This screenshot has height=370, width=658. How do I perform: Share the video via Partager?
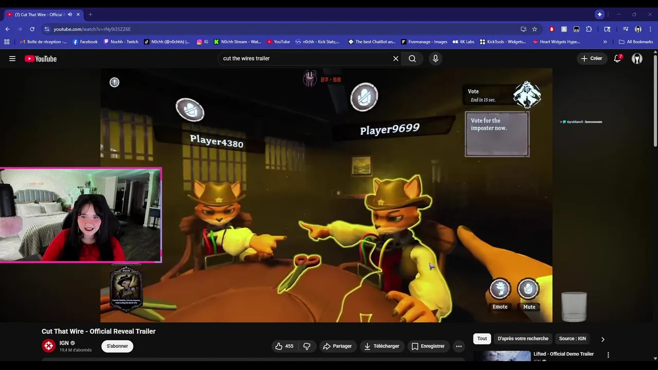[x=337, y=346]
